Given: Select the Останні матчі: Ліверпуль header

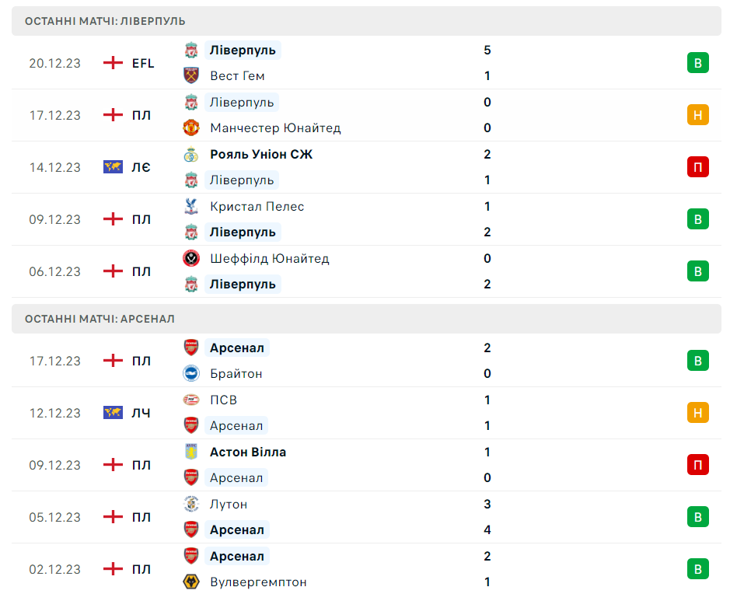Looking at the screenshot, I should click(105, 21).
